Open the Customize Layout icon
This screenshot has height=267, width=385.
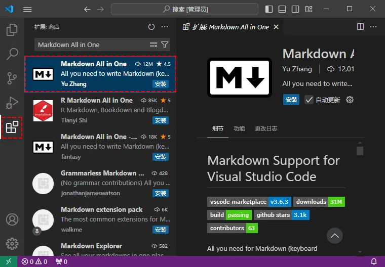[309, 9]
